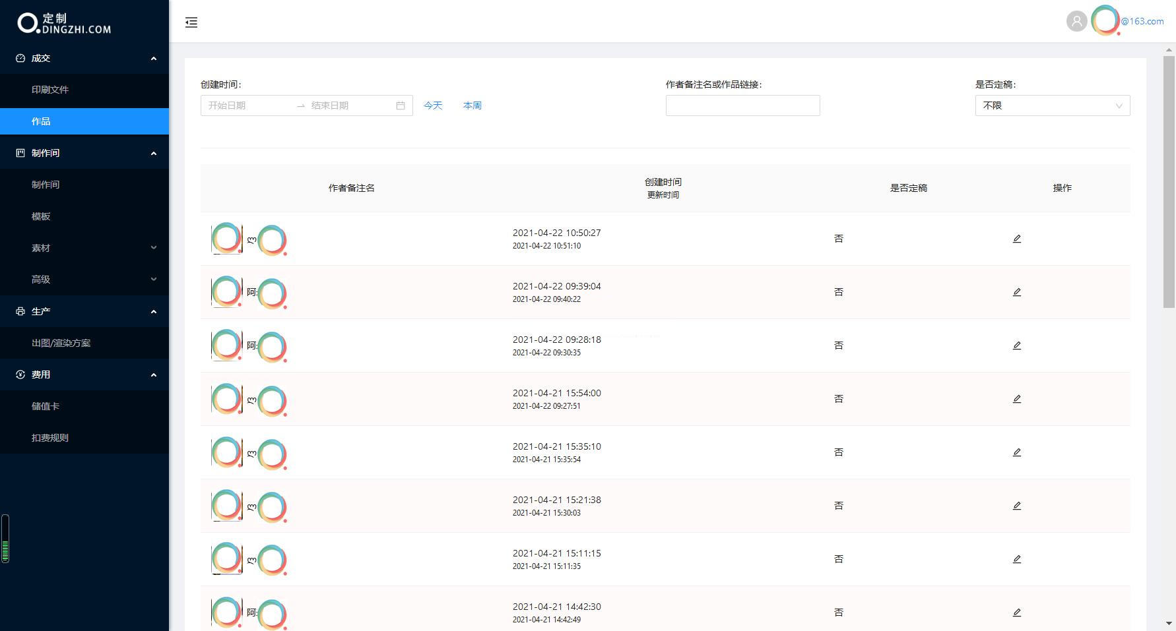Click edit icon for 2021-04-22 10:50:27 row
Viewport: 1176px width, 631px height.
click(x=1016, y=239)
